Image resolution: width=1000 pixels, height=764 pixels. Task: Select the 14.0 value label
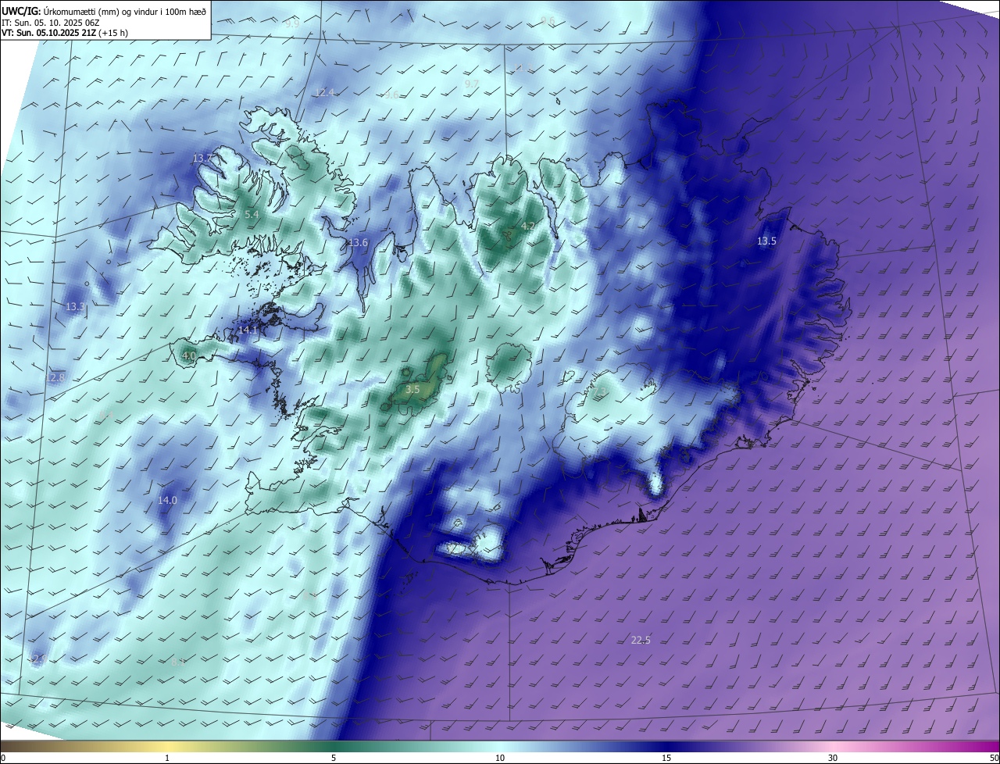tap(167, 500)
